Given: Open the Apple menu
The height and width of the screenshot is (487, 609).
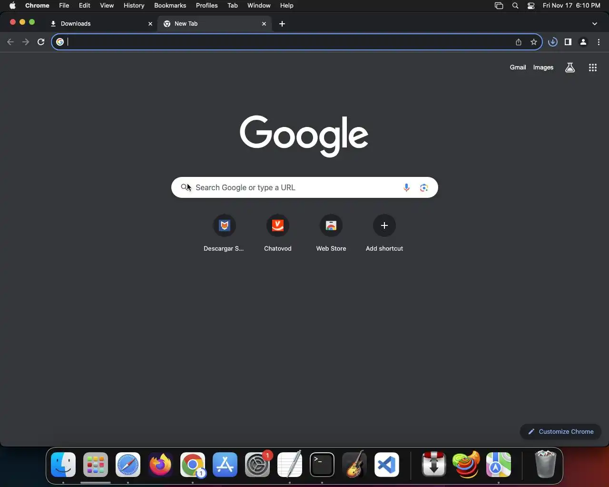Looking at the screenshot, I should [12, 5].
